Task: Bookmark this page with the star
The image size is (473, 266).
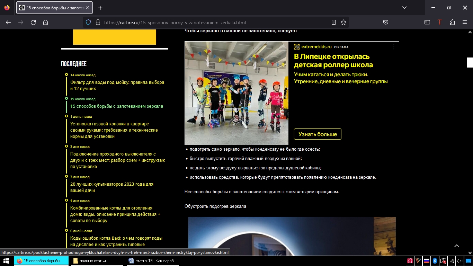Action: click(343, 22)
